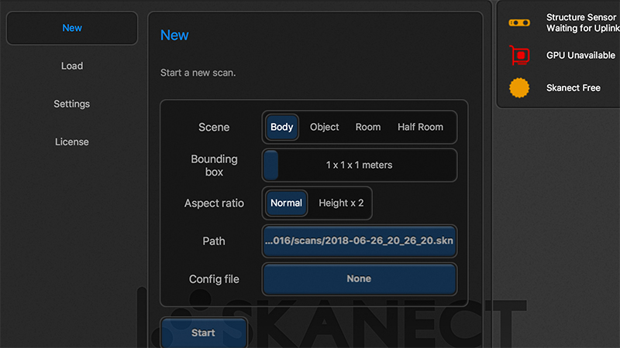The height and width of the screenshot is (348, 620).
Task: Click the 'Bounding box' row label
Action: tap(214, 165)
